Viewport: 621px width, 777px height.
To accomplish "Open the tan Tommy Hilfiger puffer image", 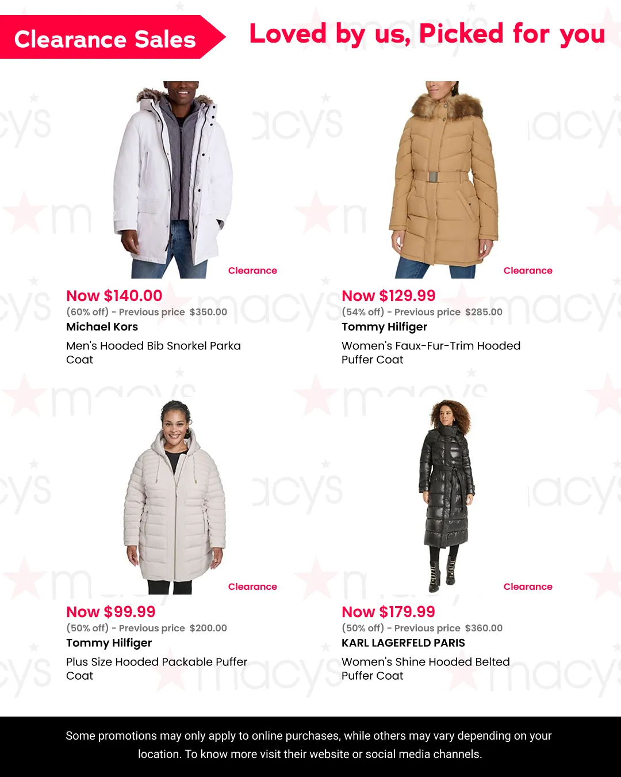I will 443,180.
